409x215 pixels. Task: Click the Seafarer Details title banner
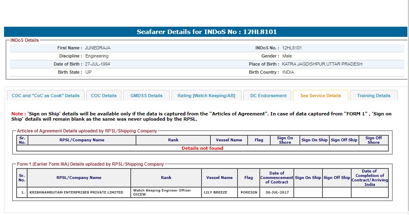(x=206, y=32)
